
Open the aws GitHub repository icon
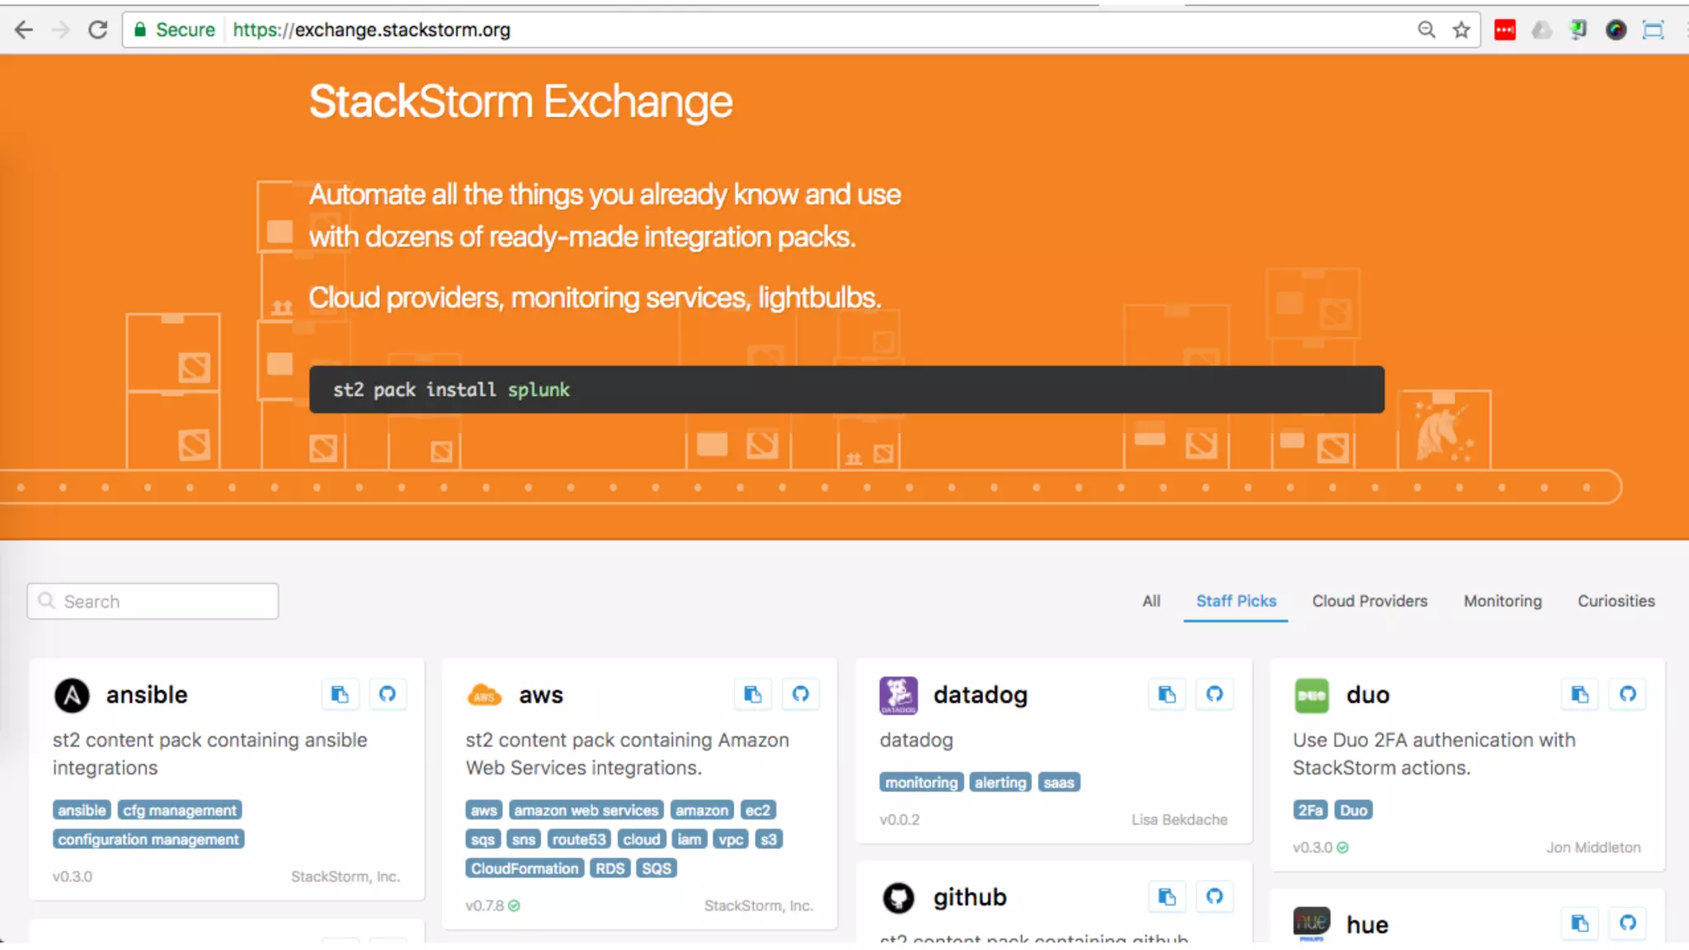801,694
